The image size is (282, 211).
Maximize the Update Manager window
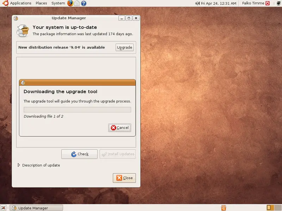[x=129, y=18]
